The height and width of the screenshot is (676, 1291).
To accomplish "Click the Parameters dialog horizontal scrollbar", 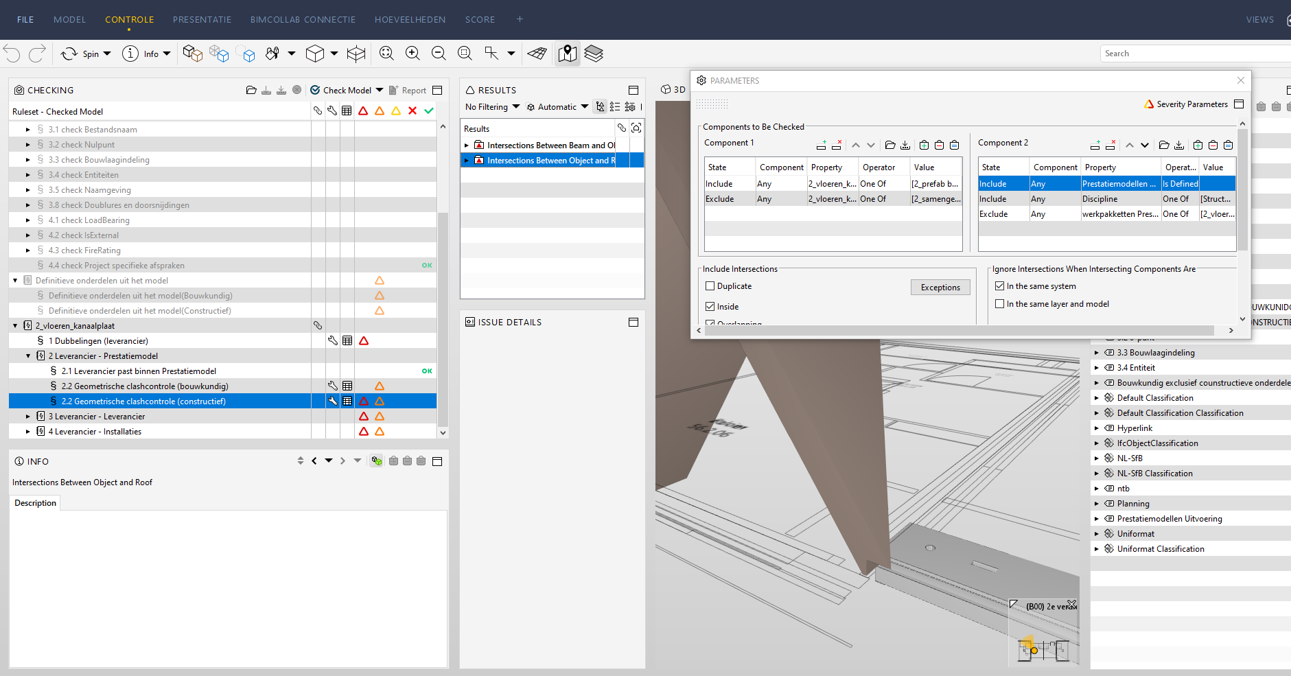I will [x=959, y=330].
